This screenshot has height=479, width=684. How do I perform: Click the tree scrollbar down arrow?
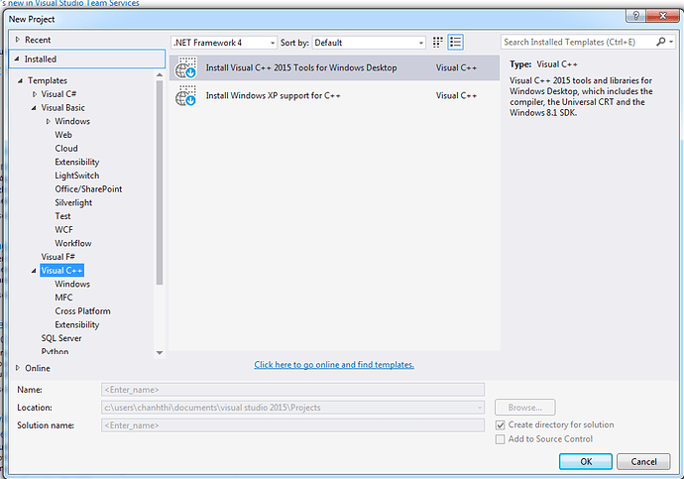pos(160,352)
